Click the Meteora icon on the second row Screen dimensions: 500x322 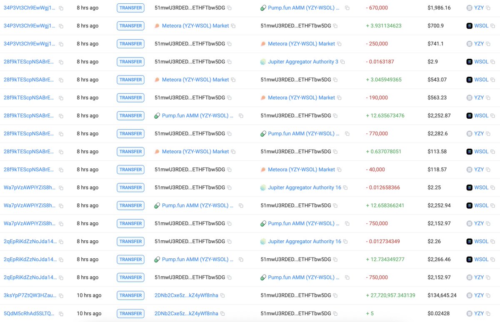[x=157, y=25]
